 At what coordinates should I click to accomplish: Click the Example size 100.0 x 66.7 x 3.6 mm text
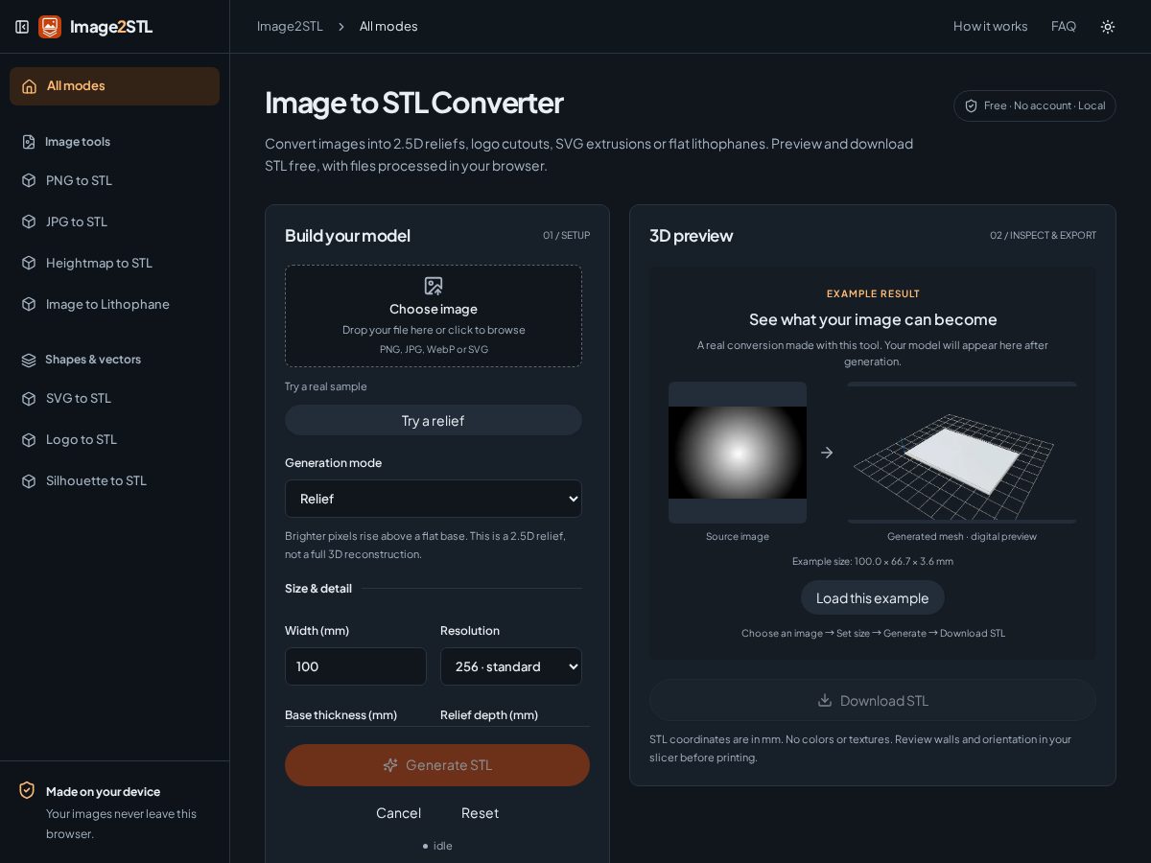tap(873, 562)
